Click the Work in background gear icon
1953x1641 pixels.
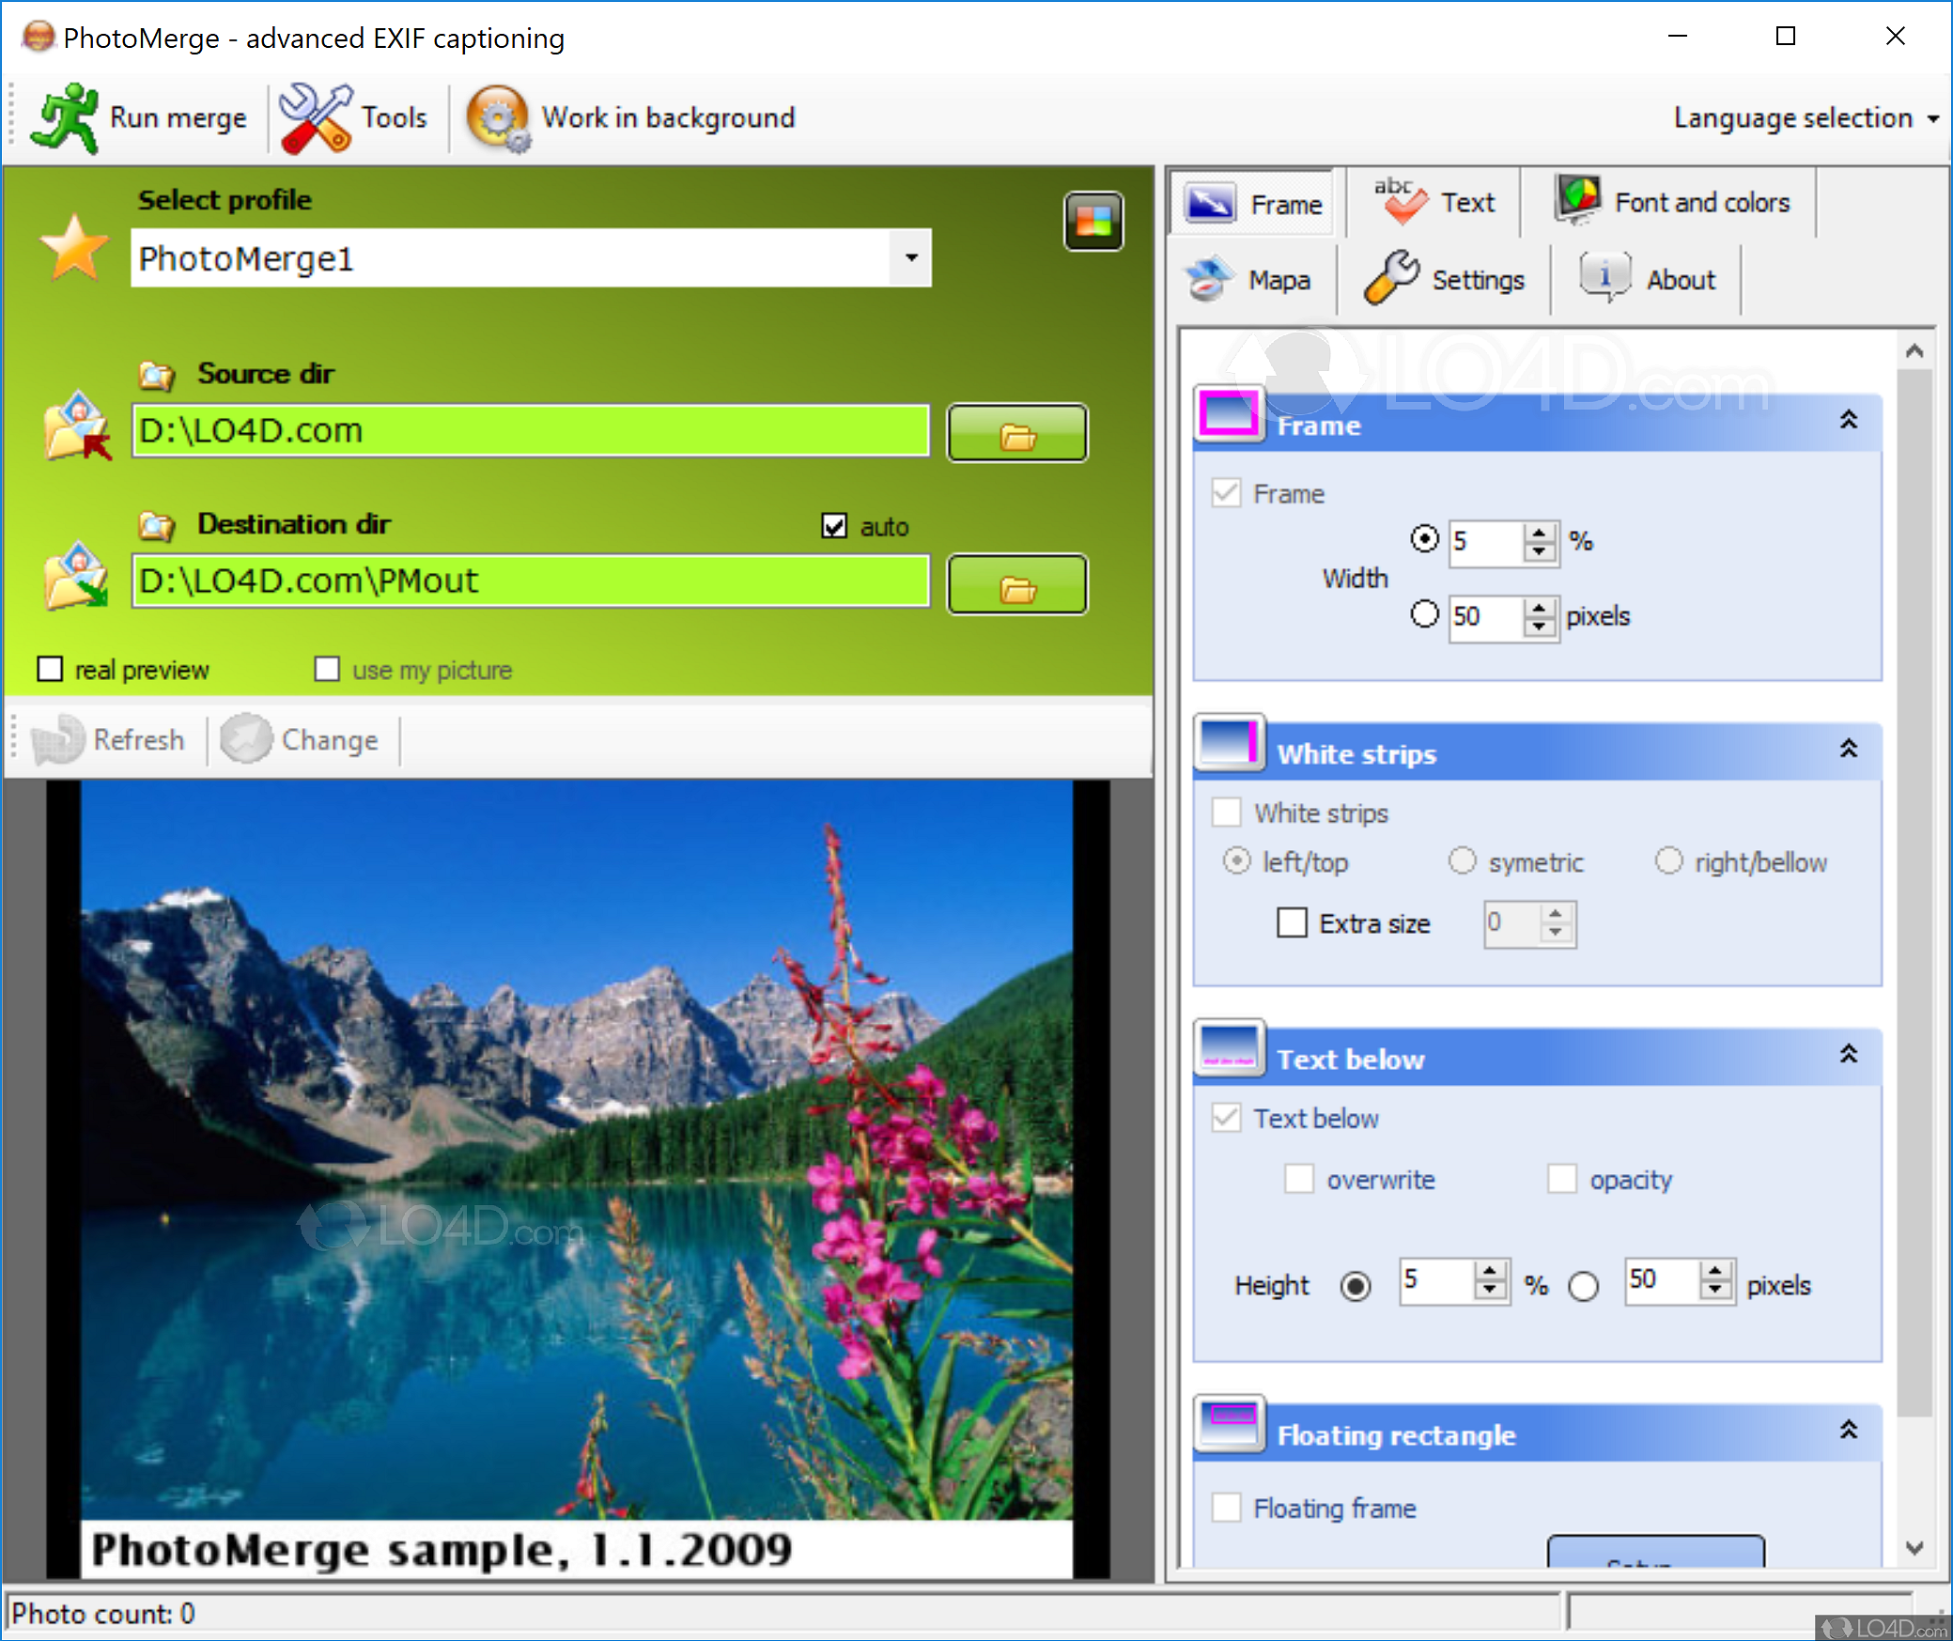(499, 117)
